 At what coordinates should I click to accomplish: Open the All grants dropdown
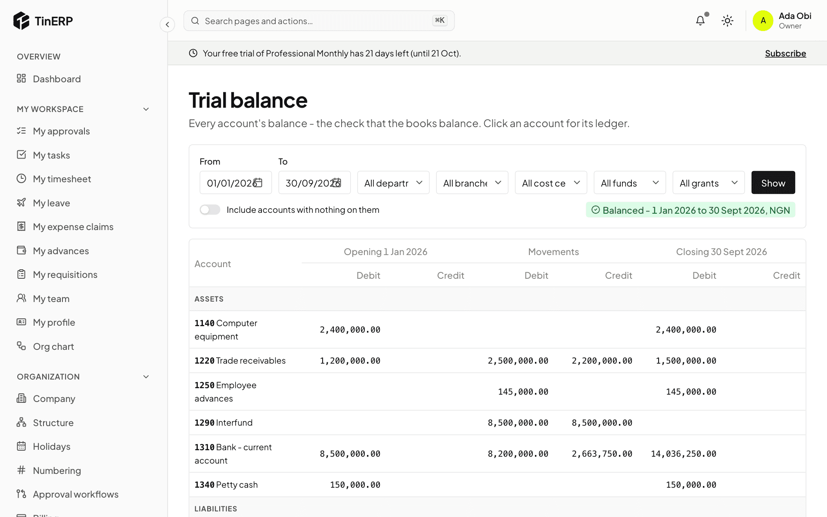click(x=709, y=183)
